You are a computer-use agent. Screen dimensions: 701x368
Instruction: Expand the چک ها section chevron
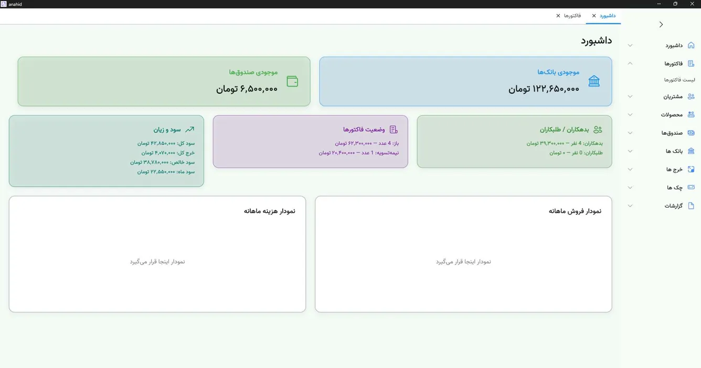(x=630, y=187)
